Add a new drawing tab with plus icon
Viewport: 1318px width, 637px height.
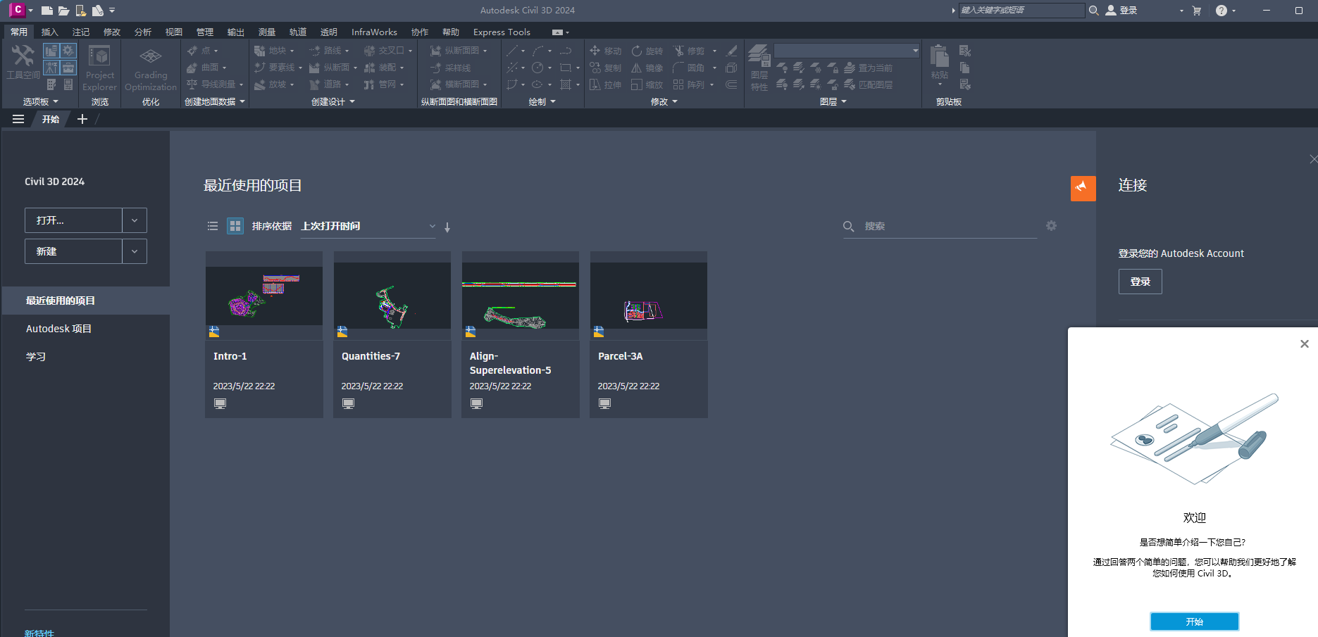tap(82, 119)
